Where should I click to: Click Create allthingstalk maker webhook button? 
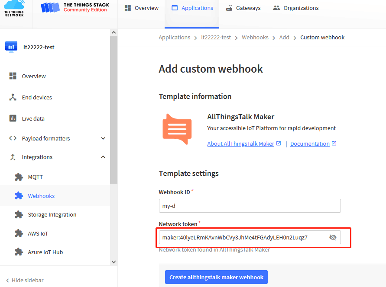pos(216,277)
